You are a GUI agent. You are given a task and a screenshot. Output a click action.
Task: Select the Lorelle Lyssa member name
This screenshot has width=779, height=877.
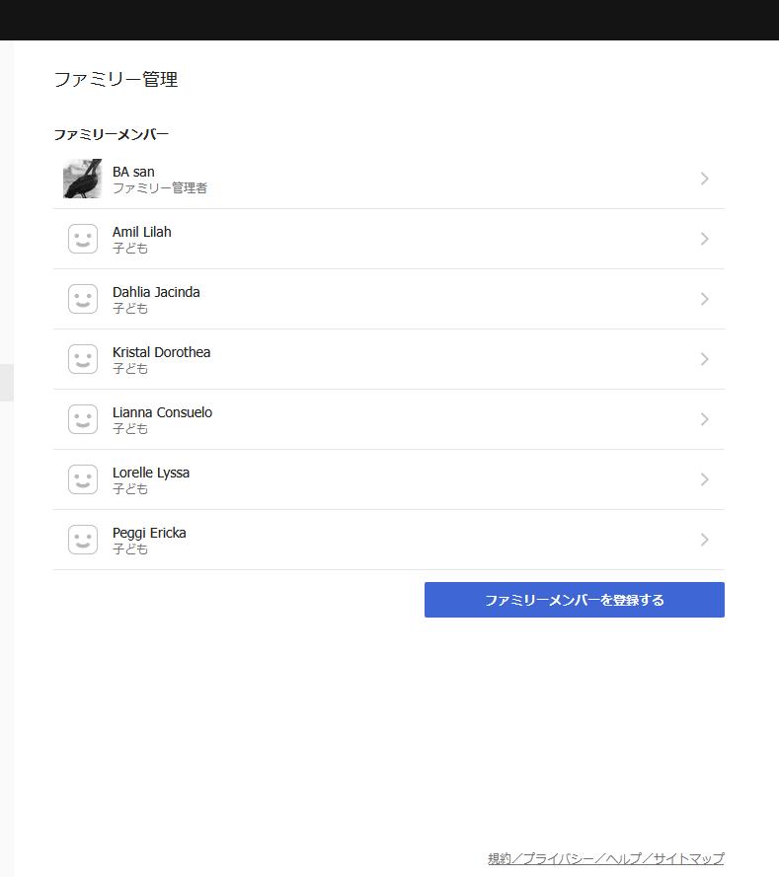pyautogui.click(x=151, y=474)
